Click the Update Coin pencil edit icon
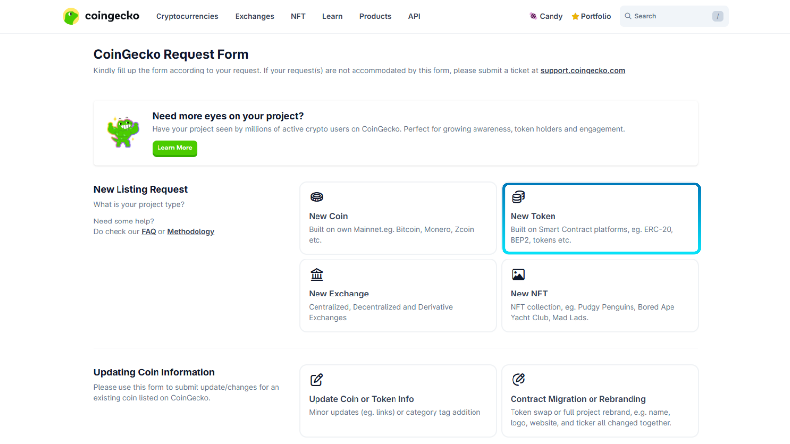The height and width of the screenshot is (444, 790). click(316, 380)
